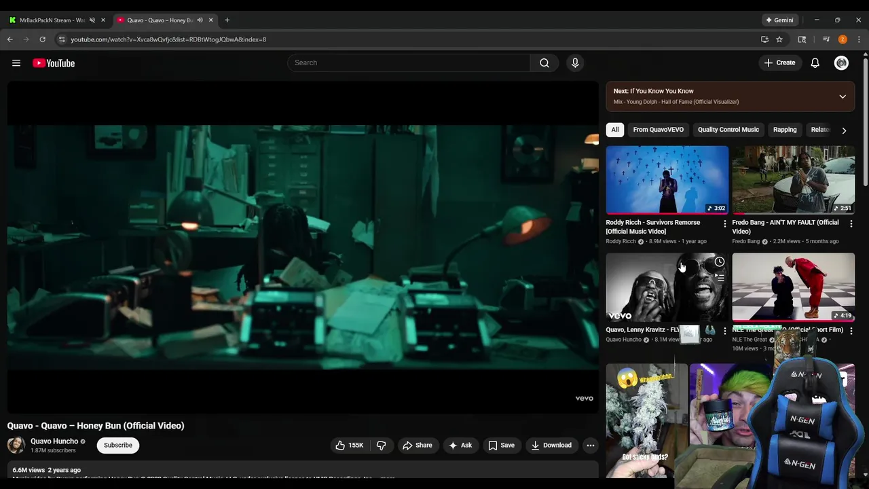The image size is (869, 489).
Task: Open the Got sticky buds shorts thumbnail
Action: click(646, 420)
